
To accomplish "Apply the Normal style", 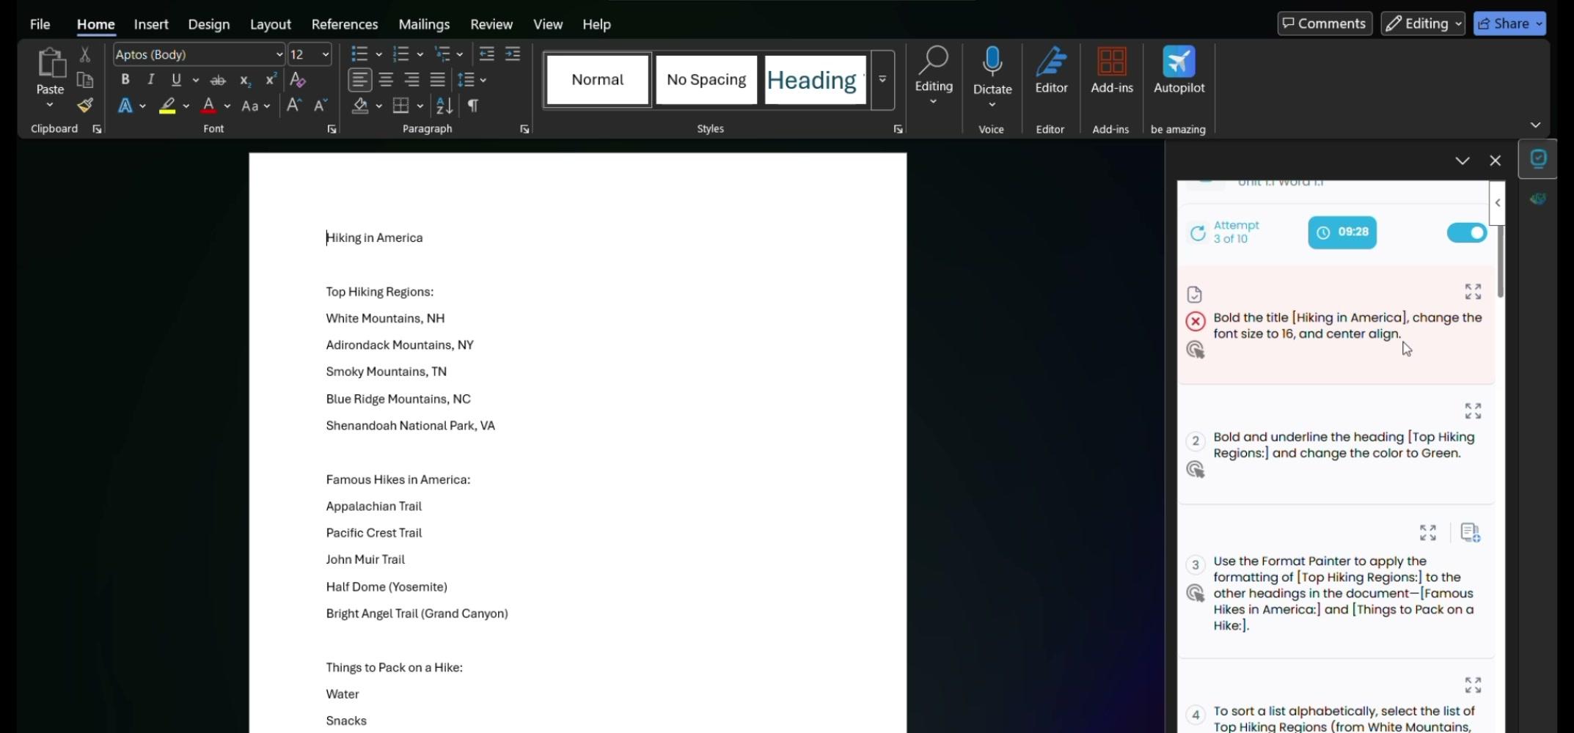I will 598,79.
